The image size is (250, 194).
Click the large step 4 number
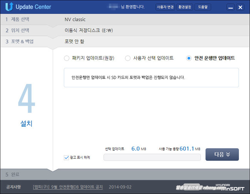point(26,100)
